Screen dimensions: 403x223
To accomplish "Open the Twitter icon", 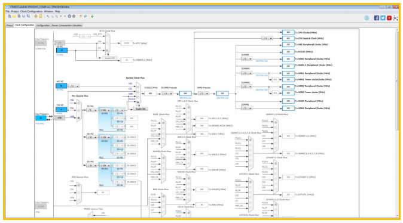I will (x=383, y=18).
